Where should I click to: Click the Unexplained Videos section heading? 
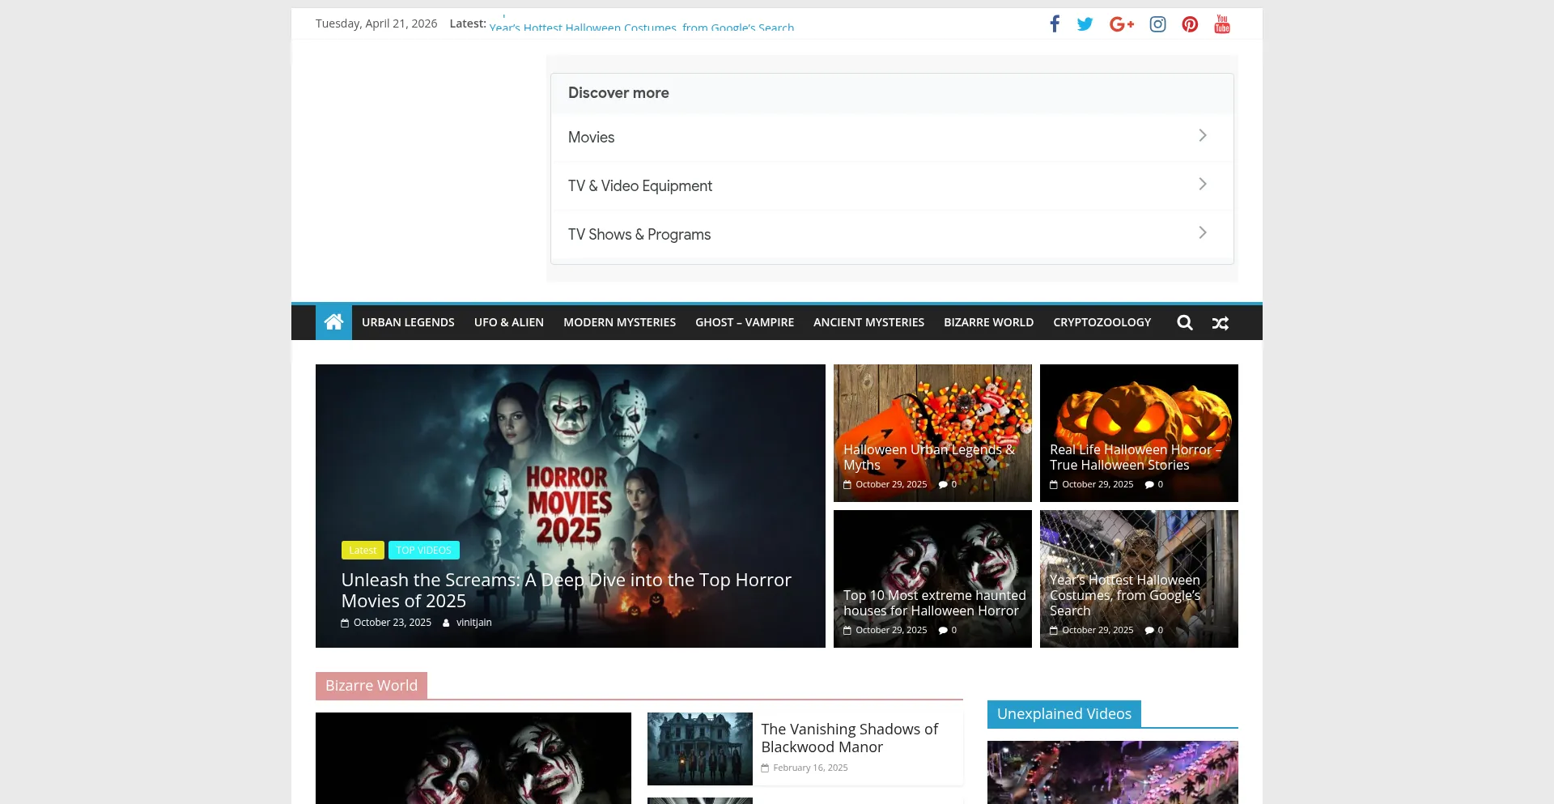coord(1064,714)
